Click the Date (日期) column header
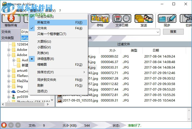Image resolution: width=192 pixels, height=129 pixels. pyautogui.click(x=164, y=51)
